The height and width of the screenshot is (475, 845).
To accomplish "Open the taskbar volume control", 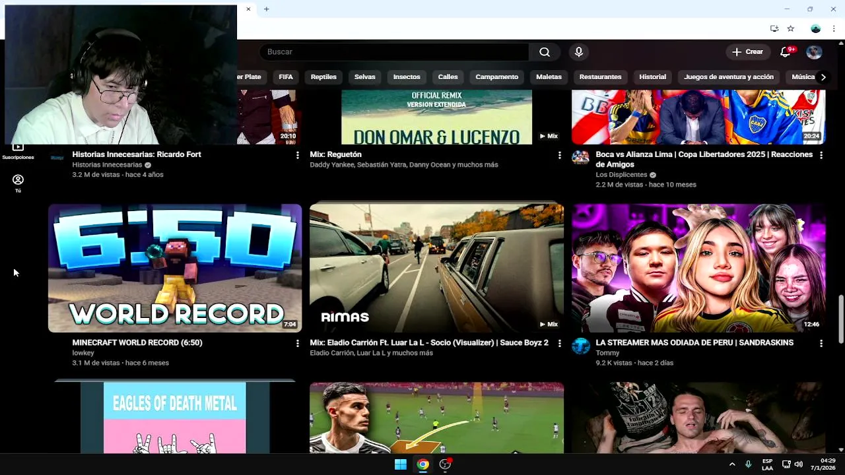I will coord(799,464).
